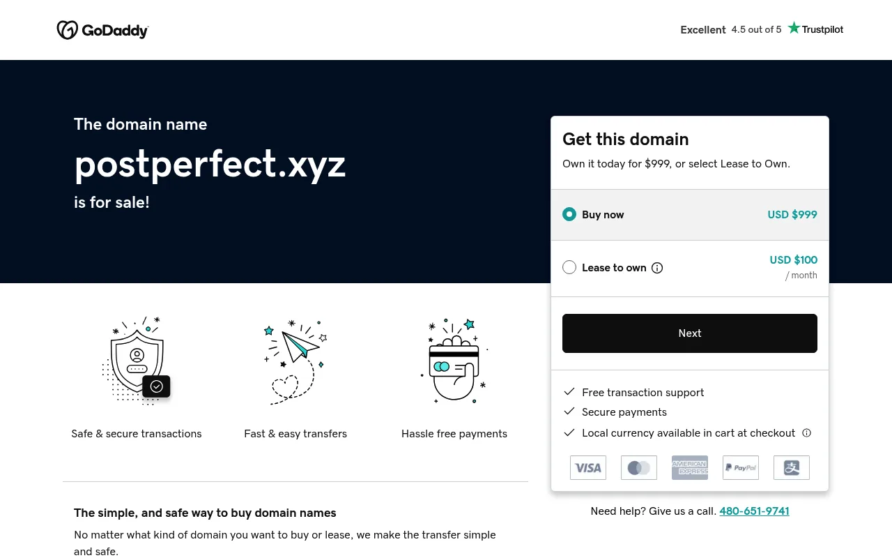This screenshot has width=892, height=558.
Task: Select the Buy now radio option
Action: [x=569, y=214]
